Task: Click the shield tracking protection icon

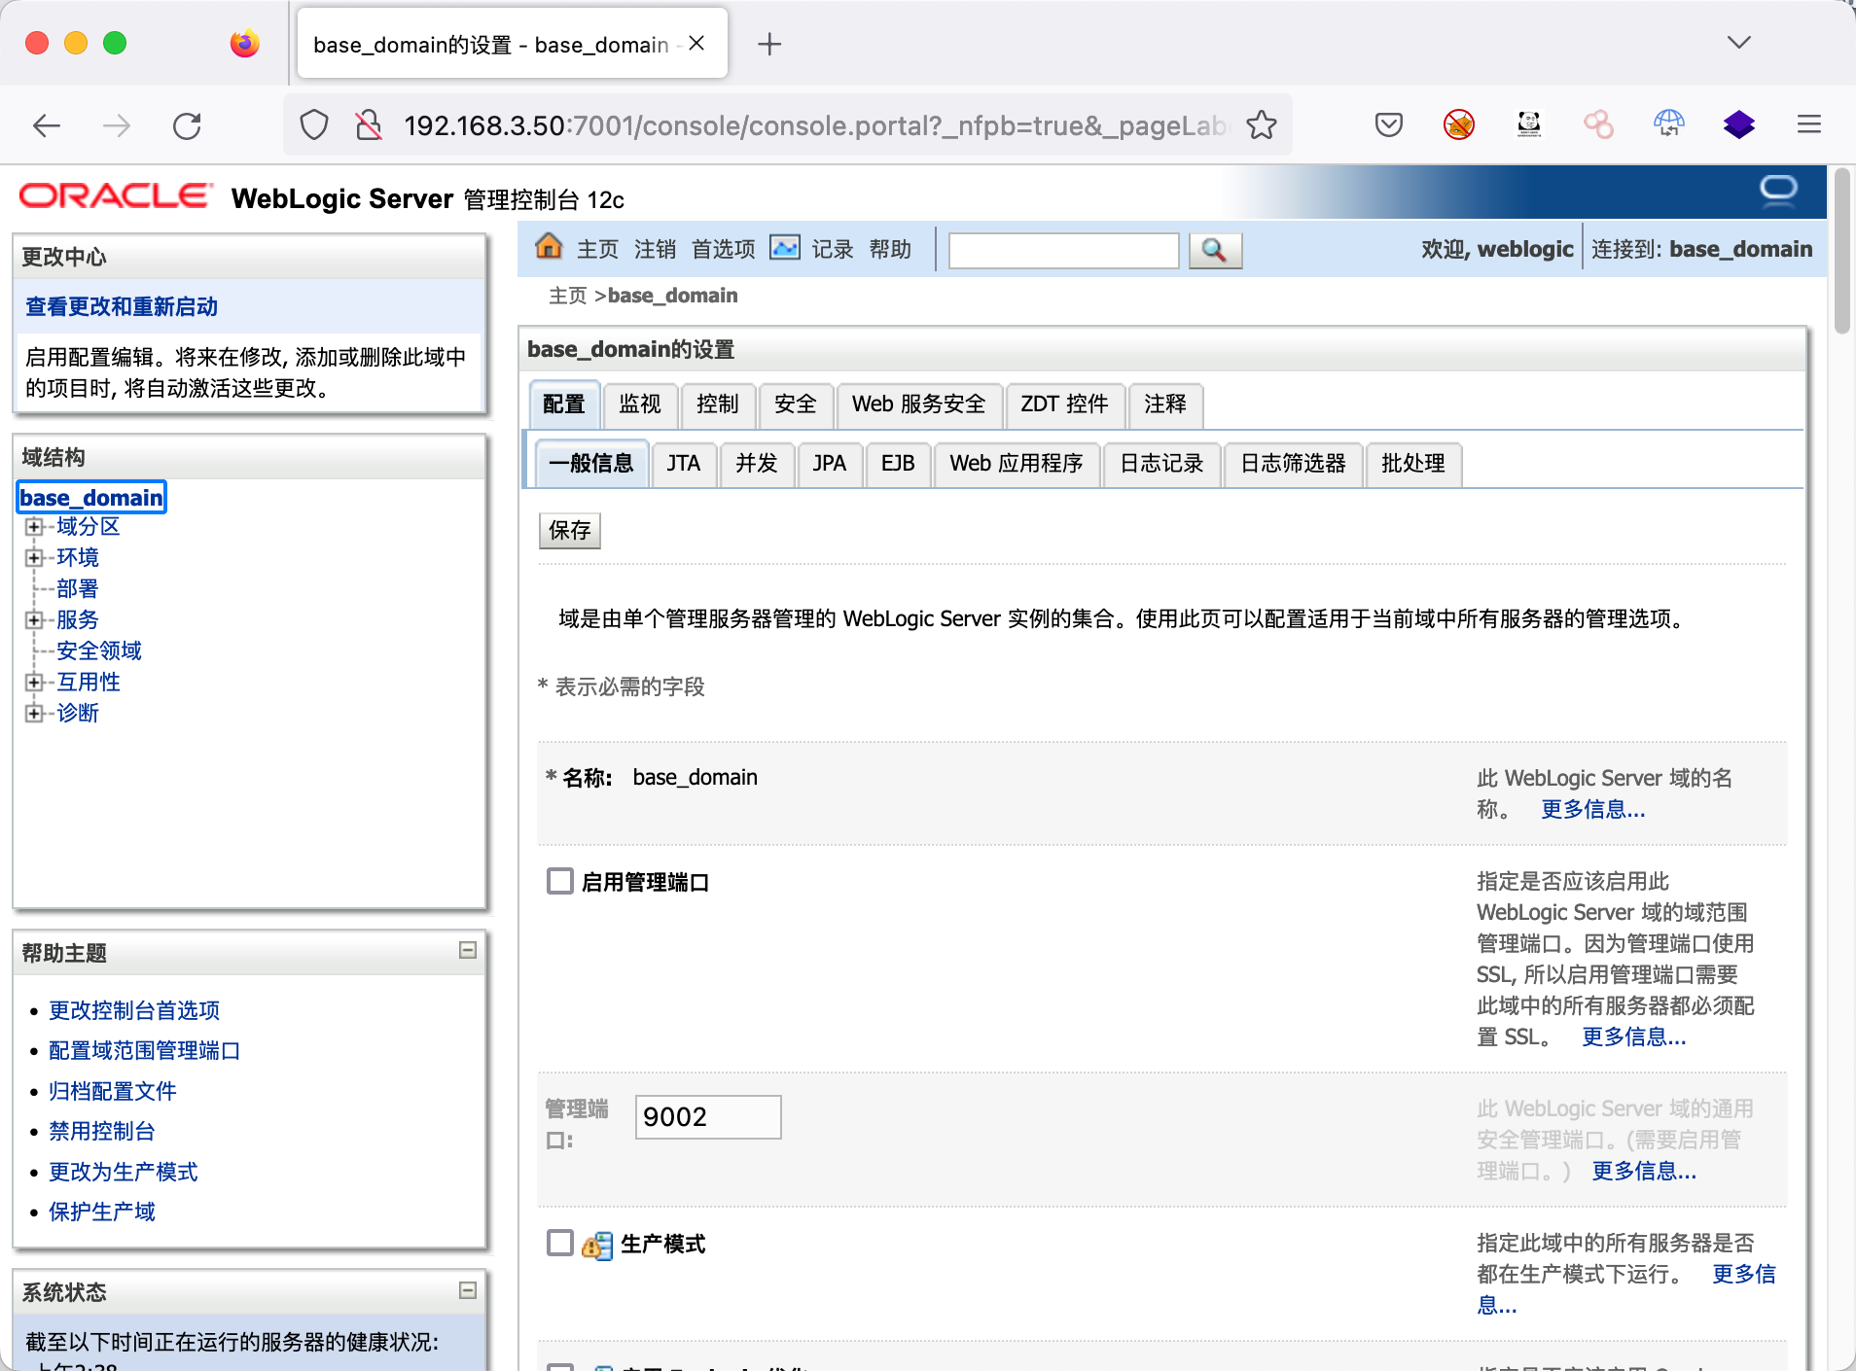Action: click(314, 125)
